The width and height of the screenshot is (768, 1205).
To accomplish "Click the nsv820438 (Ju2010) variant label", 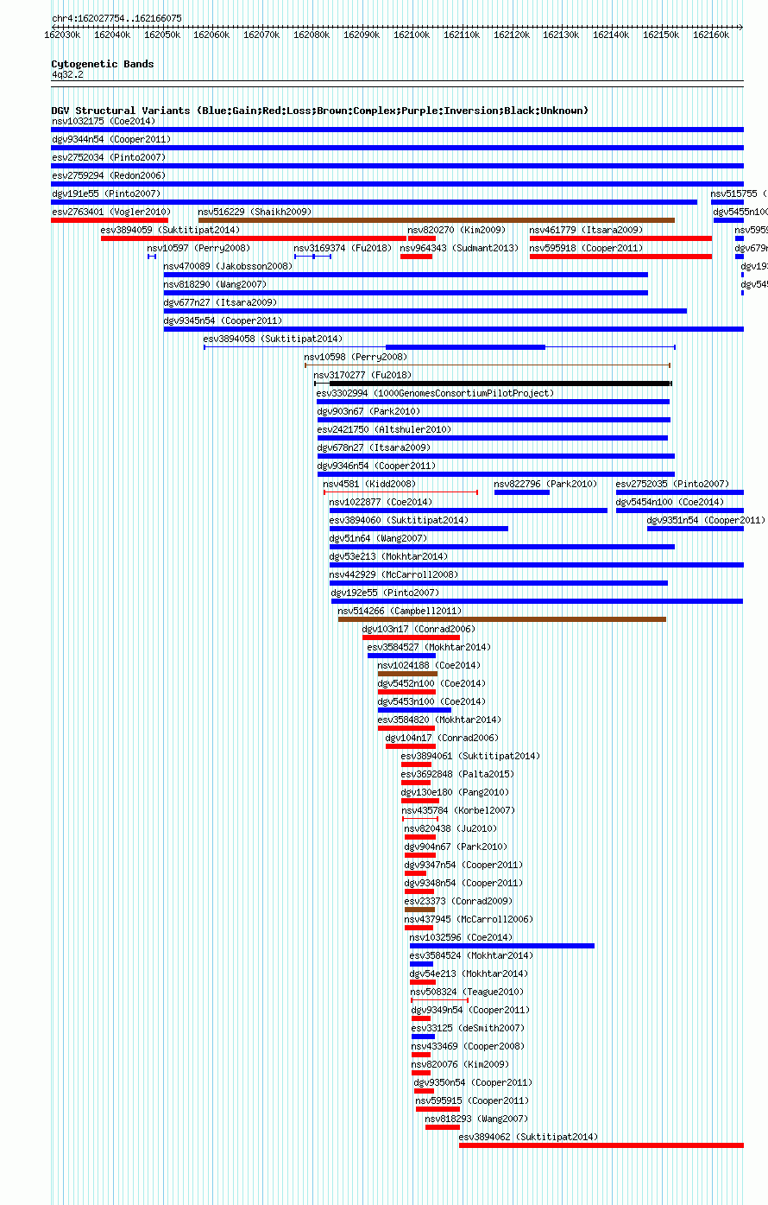I will 450,828.
